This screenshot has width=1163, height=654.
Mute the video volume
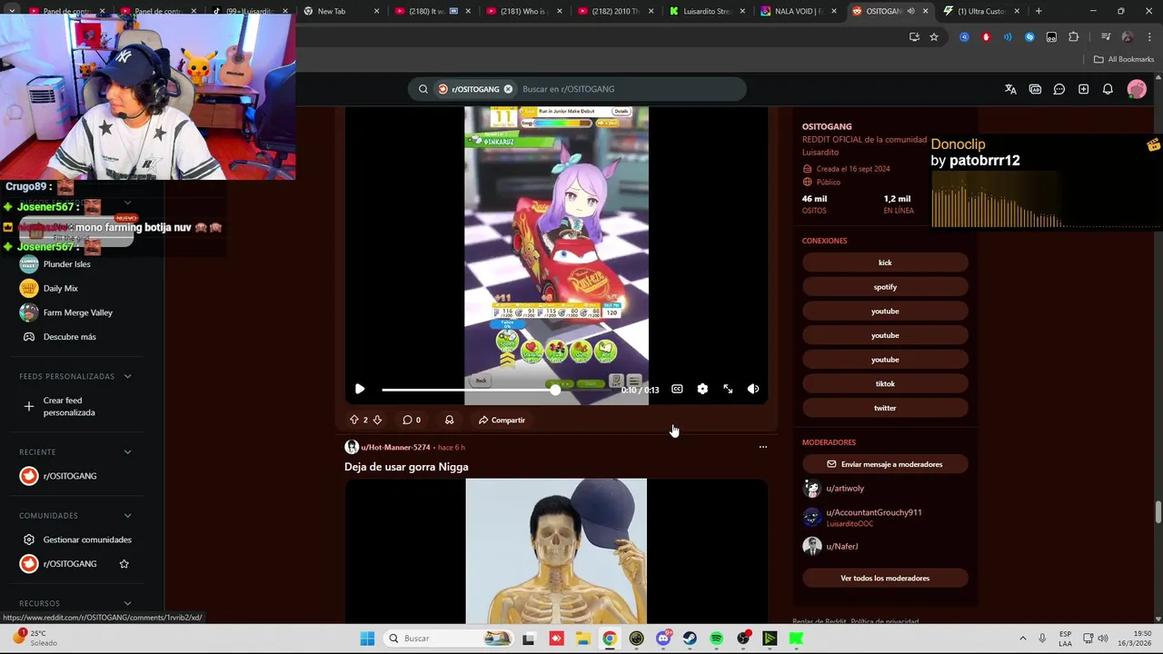753,389
